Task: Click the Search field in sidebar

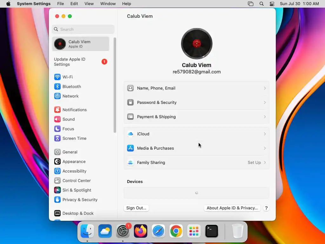Action: coord(83,29)
